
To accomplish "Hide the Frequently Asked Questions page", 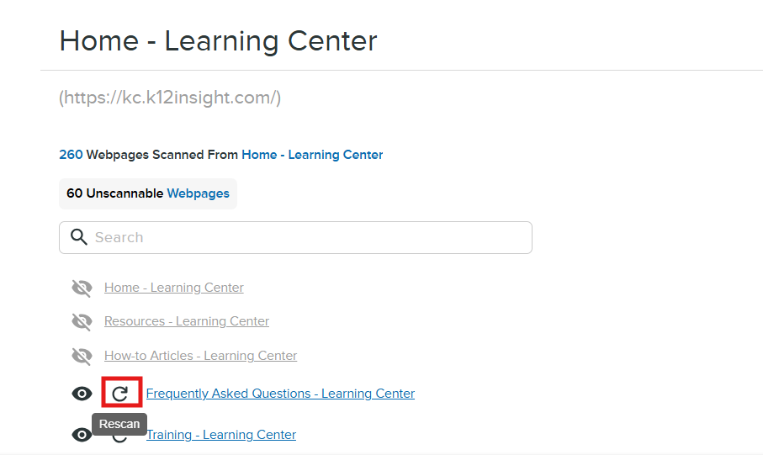I will [82, 394].
